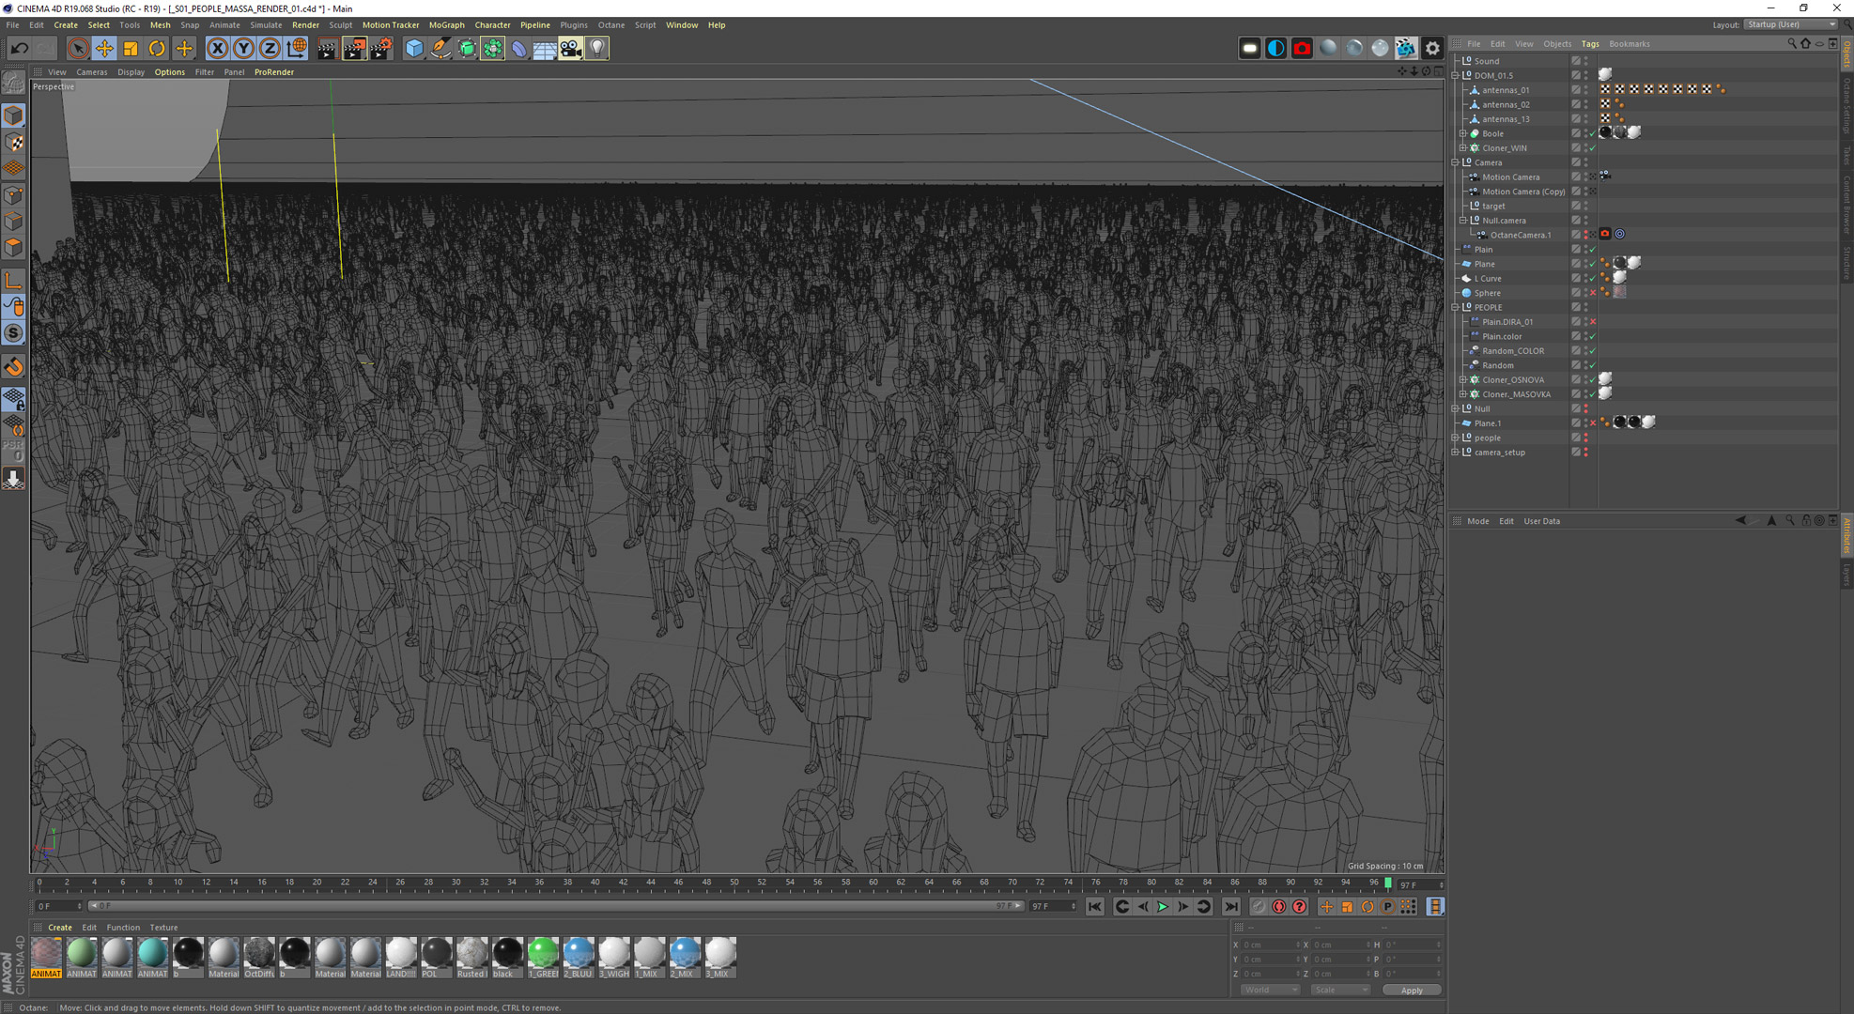Viewport: 1854px width, 1014px height.
Task: Click the Light object icon
Action: click(x=597, y=48)
